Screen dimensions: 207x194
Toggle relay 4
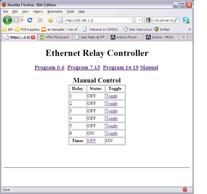112,118
